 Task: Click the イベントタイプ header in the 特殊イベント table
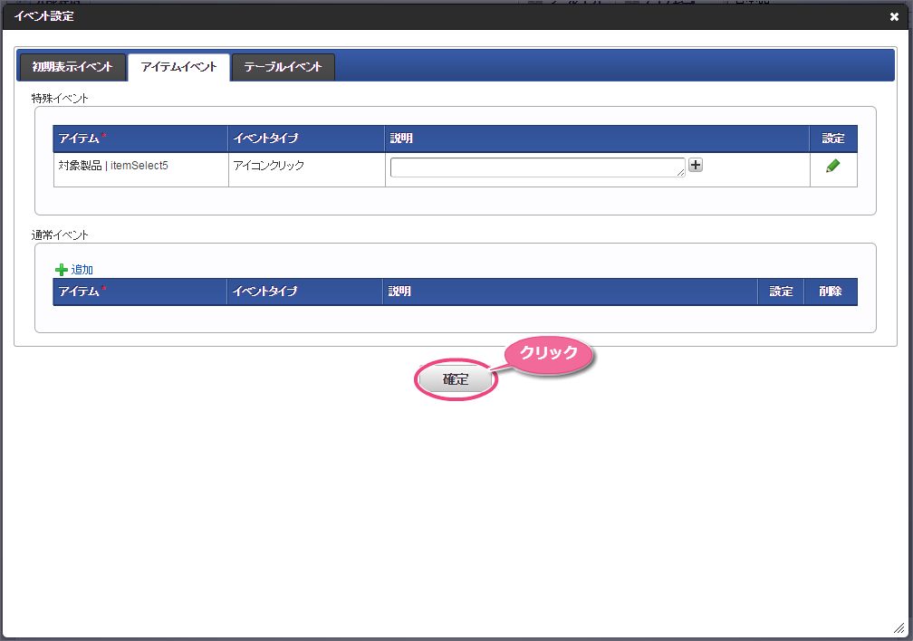(306, 139)
